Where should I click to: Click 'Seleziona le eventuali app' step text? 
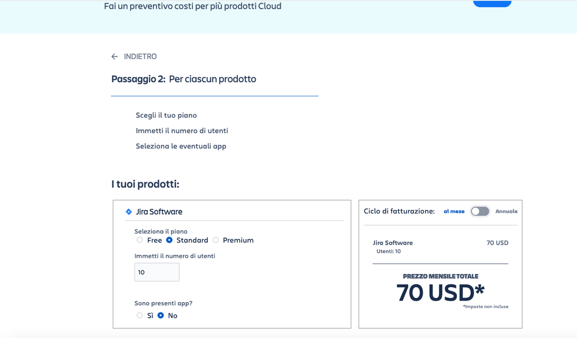181,147
